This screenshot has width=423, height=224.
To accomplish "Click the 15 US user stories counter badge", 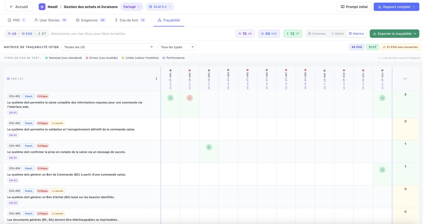I will (245, 34).
